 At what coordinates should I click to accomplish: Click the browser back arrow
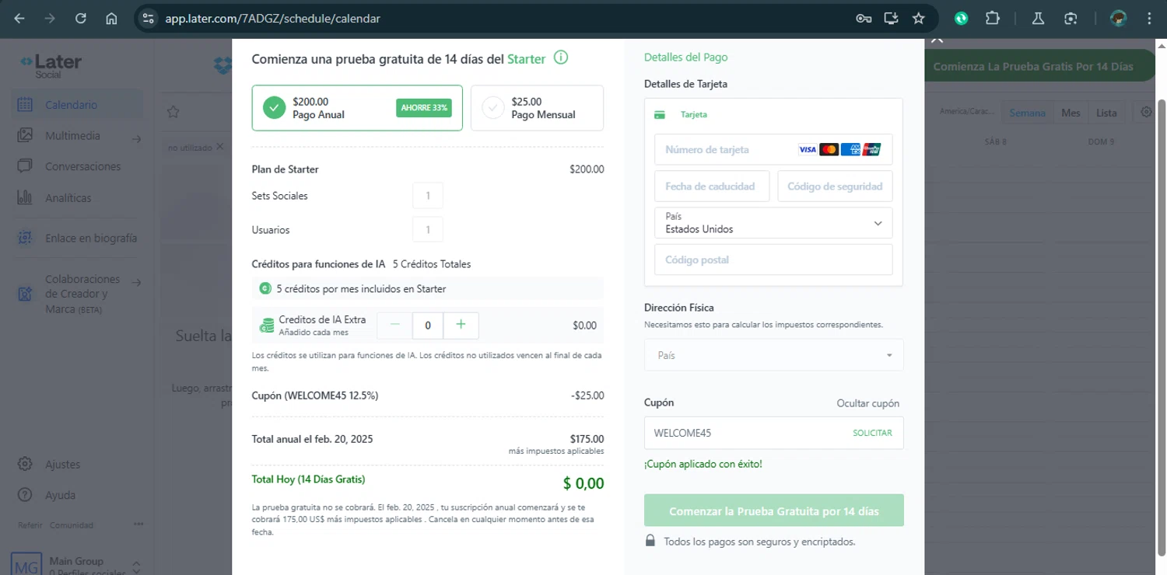(19, 18)
